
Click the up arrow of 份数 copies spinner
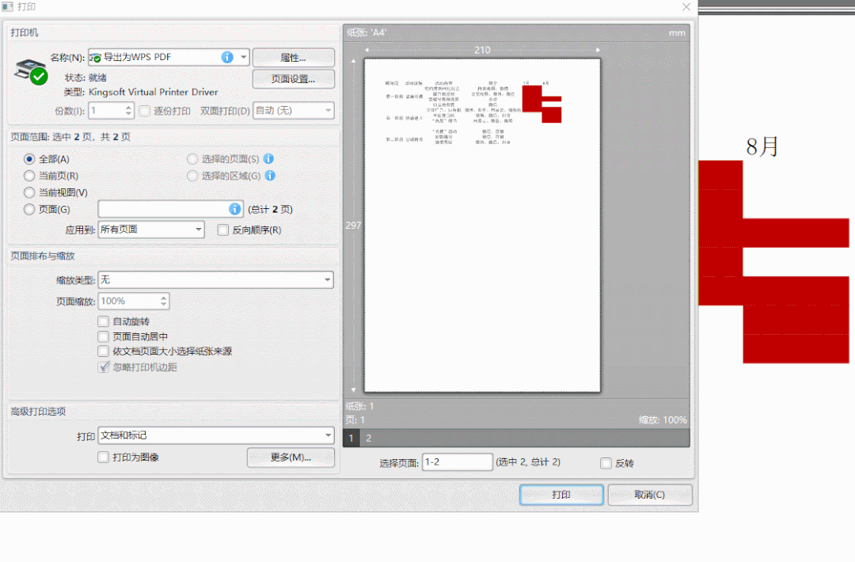tap(128, 107)
